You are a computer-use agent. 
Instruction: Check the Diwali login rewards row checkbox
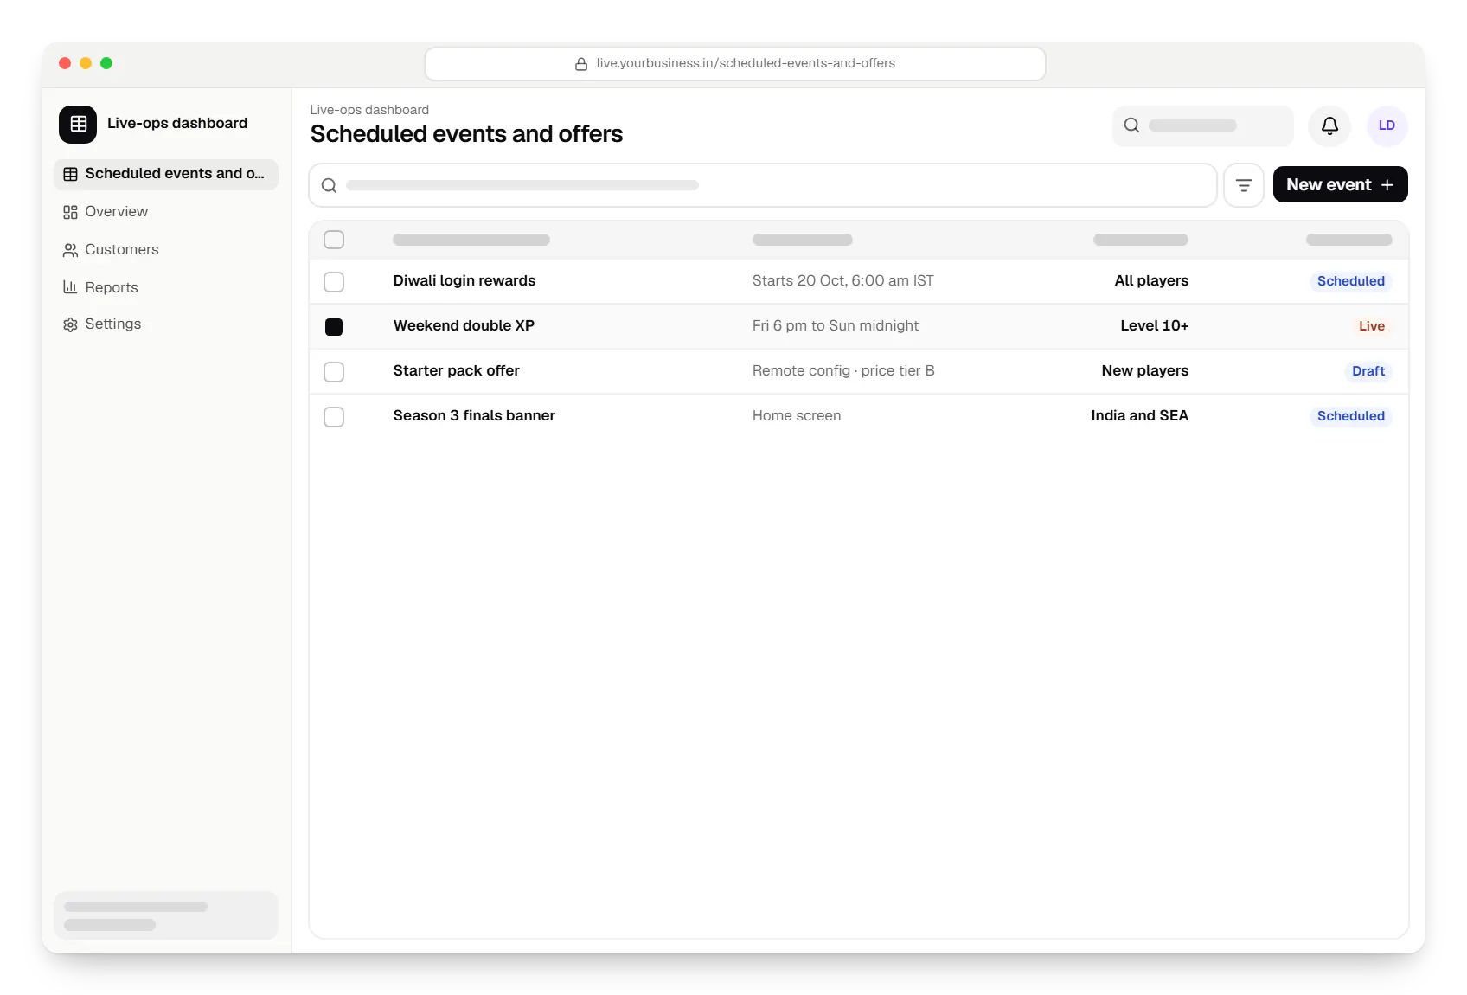(x=334, y=282)
